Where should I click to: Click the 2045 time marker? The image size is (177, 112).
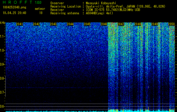pyautogui.click(x=87, y=24)
